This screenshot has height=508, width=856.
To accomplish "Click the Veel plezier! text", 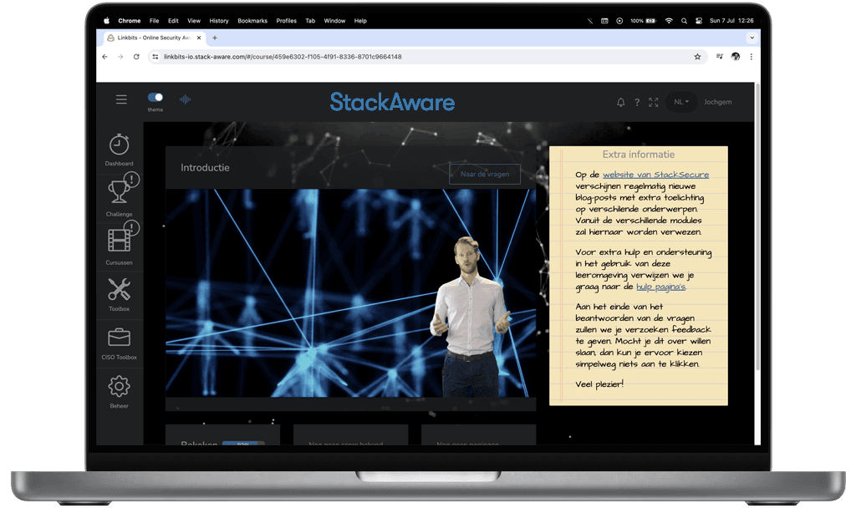I will 599,384.
